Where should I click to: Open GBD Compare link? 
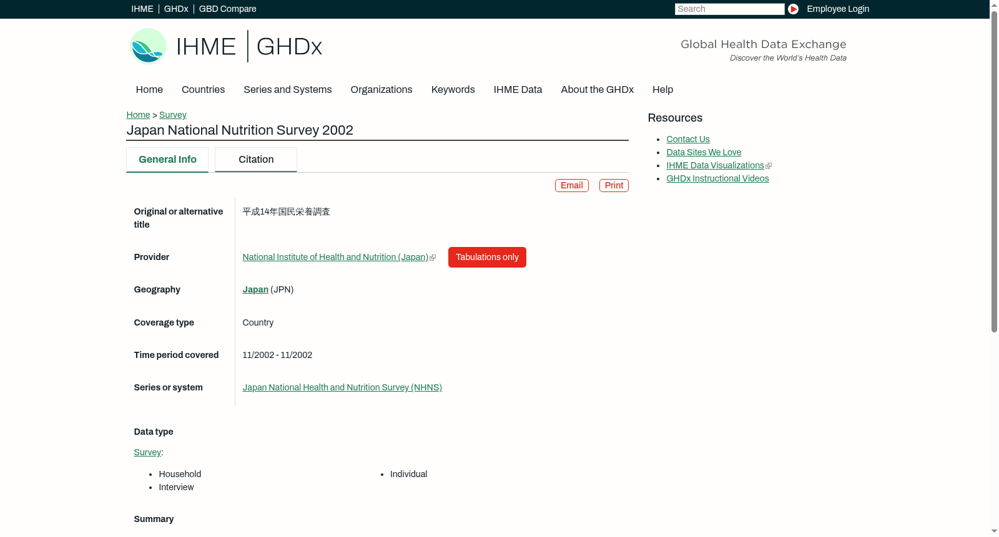[x=227, y=9]
